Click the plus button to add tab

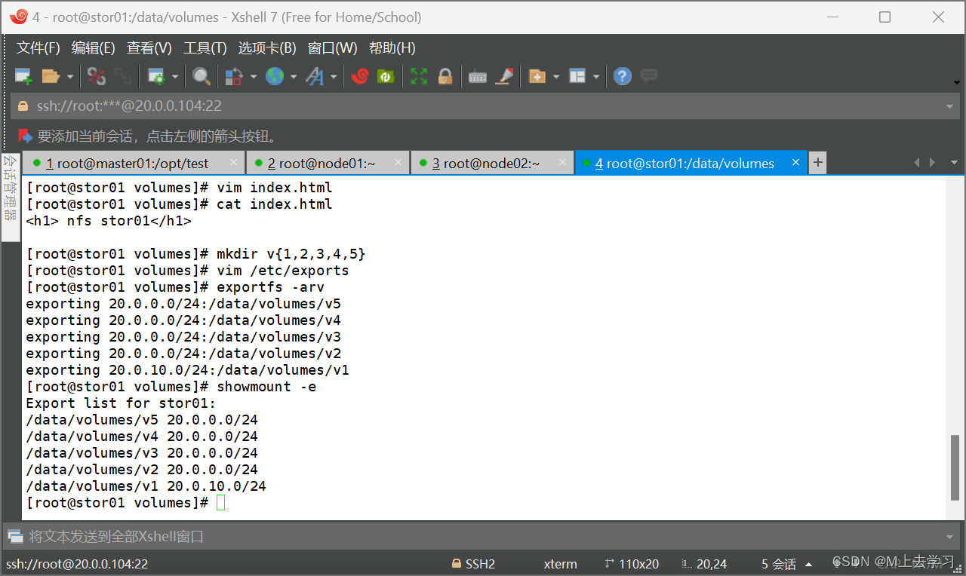coord(817,163)
